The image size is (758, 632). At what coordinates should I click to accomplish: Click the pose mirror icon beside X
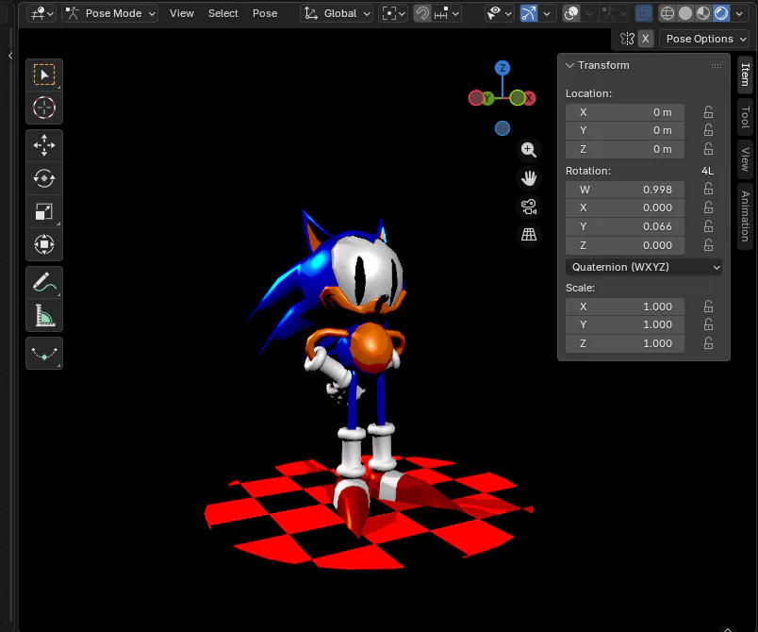(x=628, y=39)
